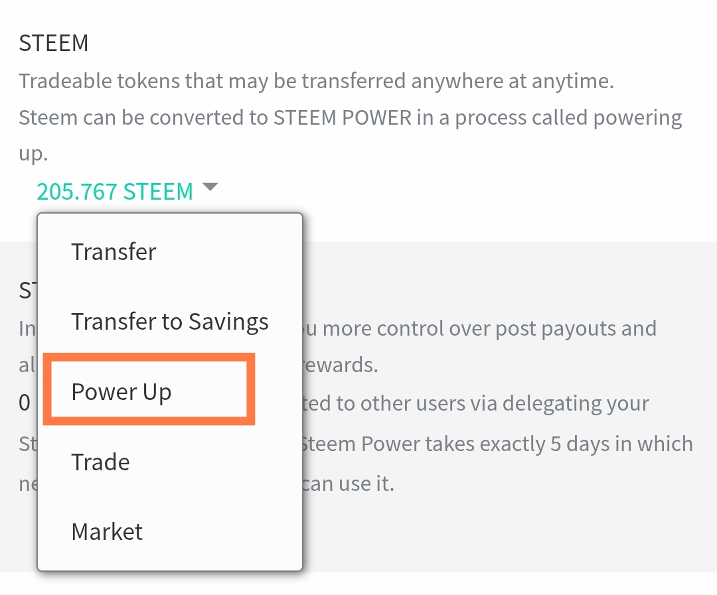Select the Power Up menu entry

(121, 392)
